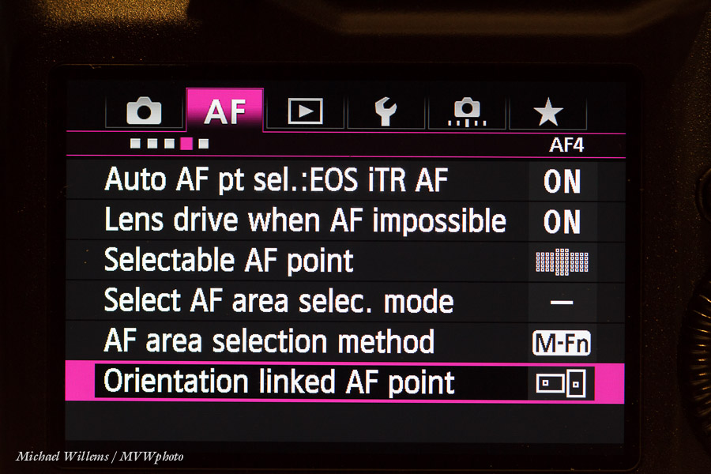Open the Custom Functions camera tab

click(x=467, y=111)
